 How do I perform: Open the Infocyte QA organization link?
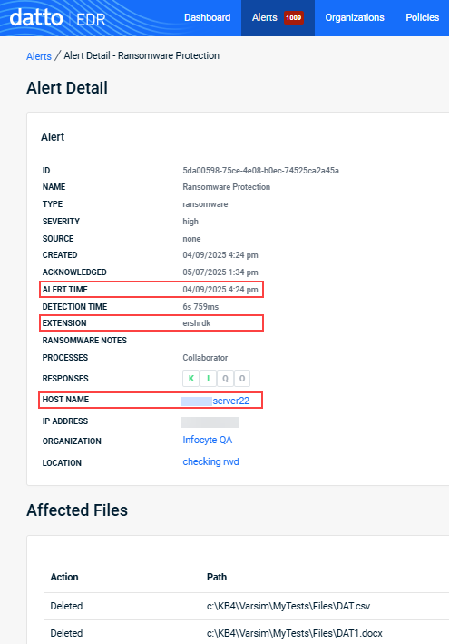[208, 440]
